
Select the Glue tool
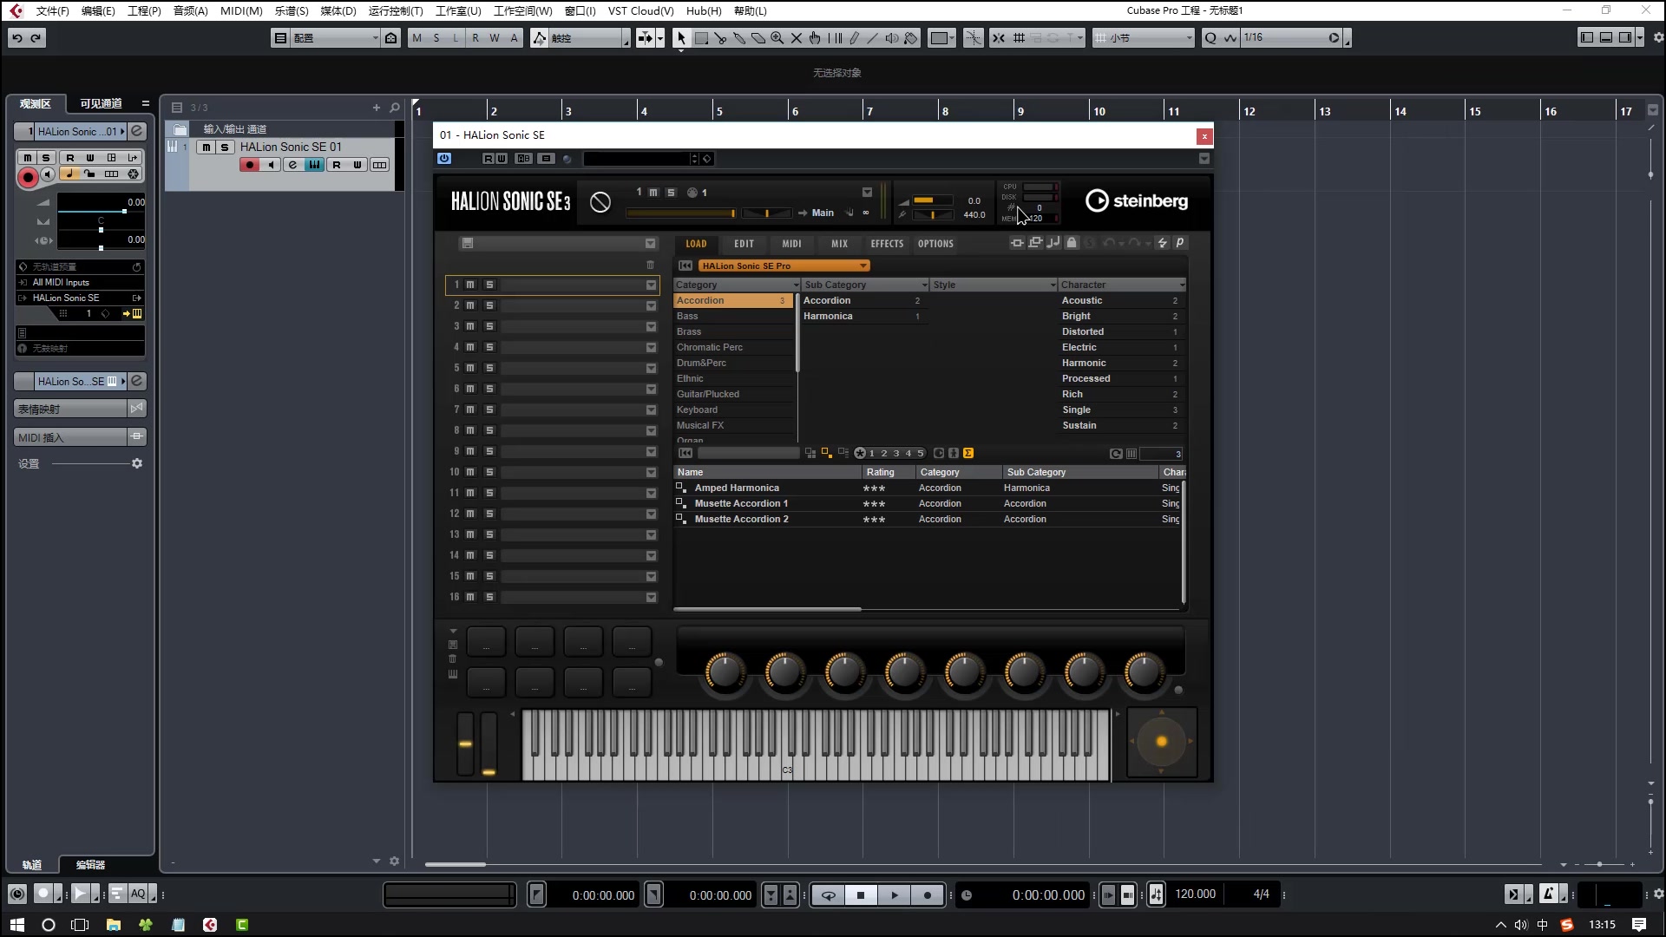(739, 38)
